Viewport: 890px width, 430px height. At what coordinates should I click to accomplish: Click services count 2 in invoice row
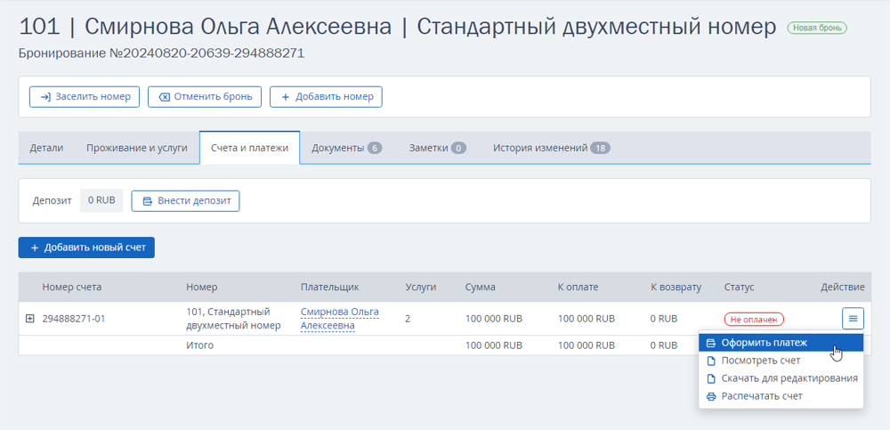pyautogui.click(x=408, y=319)
